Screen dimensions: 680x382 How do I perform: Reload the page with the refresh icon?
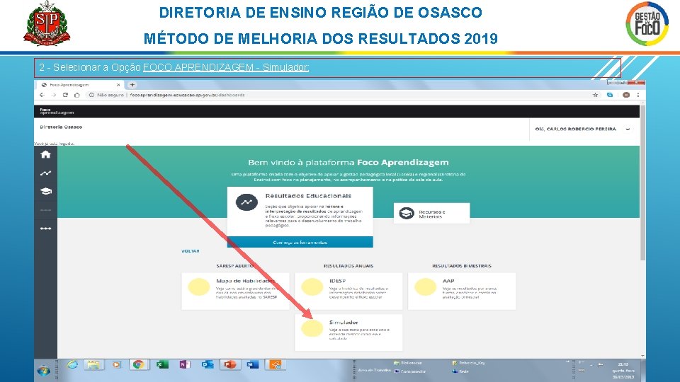(65, 95)
